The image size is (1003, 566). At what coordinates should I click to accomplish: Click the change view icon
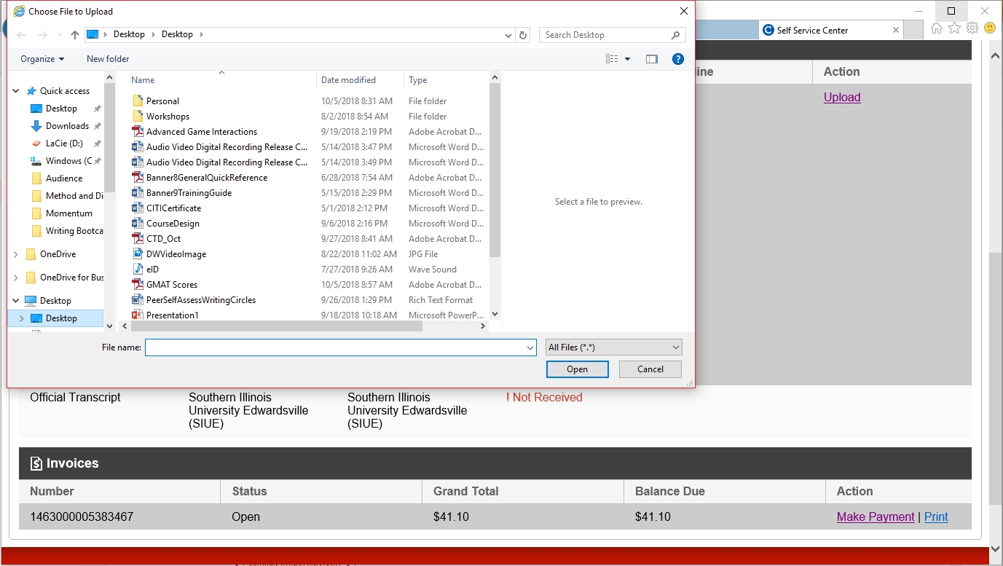pyautogui.click(x=612, y=59)
